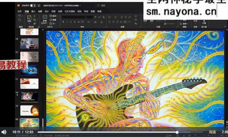This screenshot has width=228, height=138.
Task: Open the font name combo box
Action: tap(74, 17)
